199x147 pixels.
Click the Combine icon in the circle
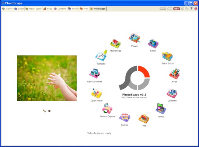172,94
